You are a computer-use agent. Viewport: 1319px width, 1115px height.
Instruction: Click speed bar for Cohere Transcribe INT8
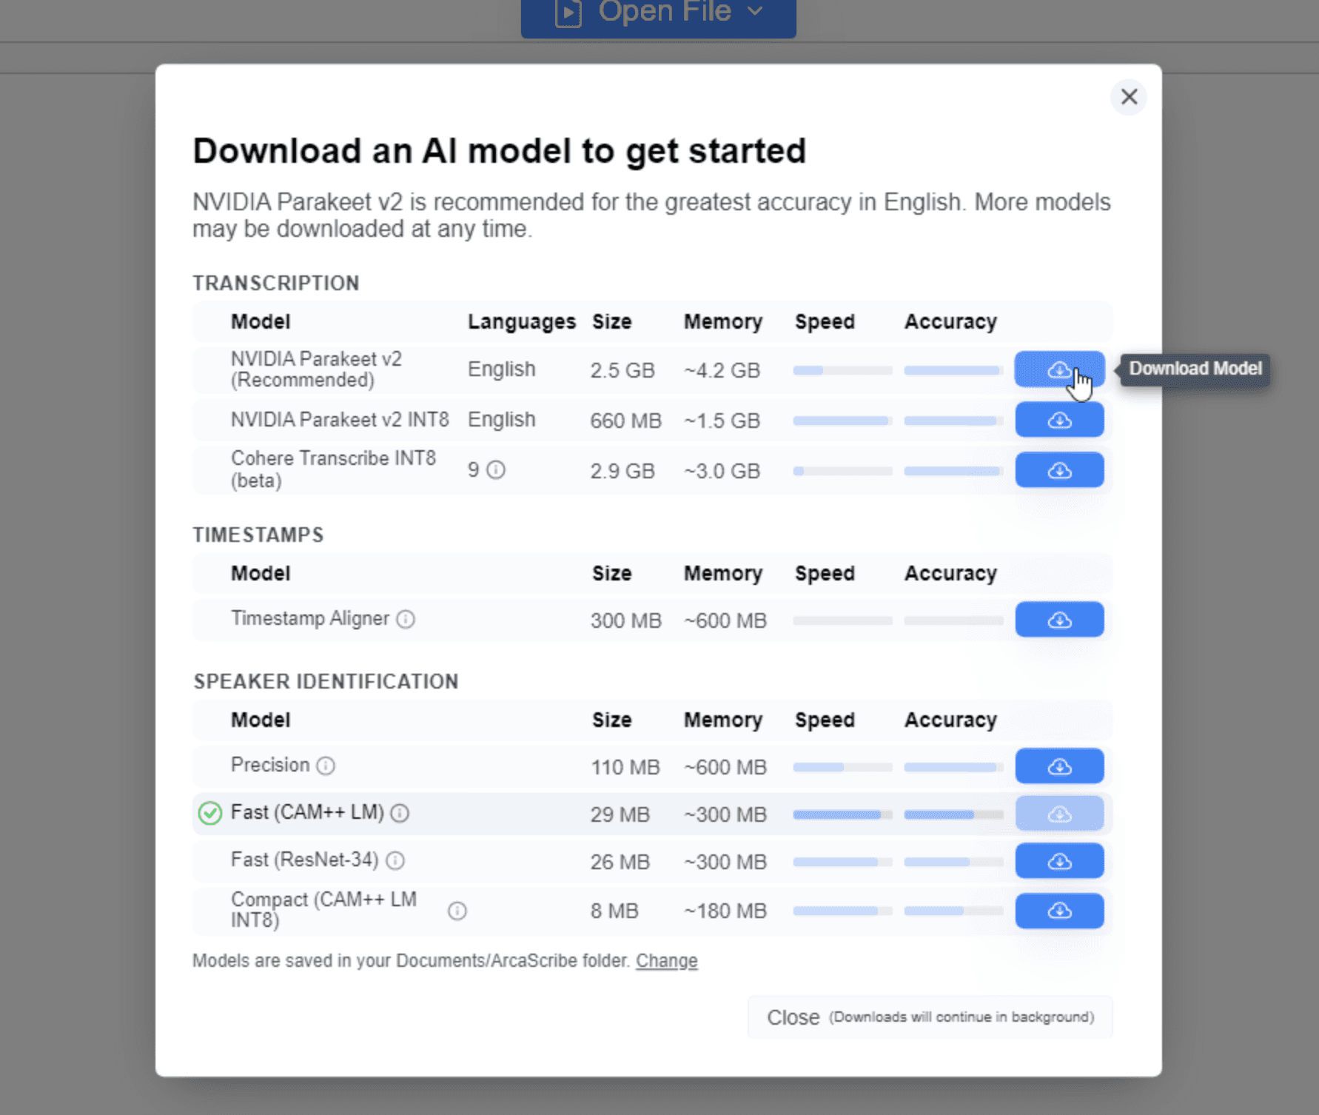click(x=842, y=471)
